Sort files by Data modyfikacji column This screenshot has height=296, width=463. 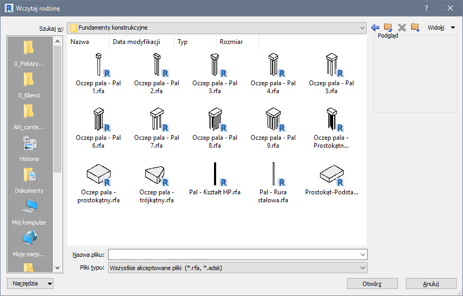pos(136,42)
